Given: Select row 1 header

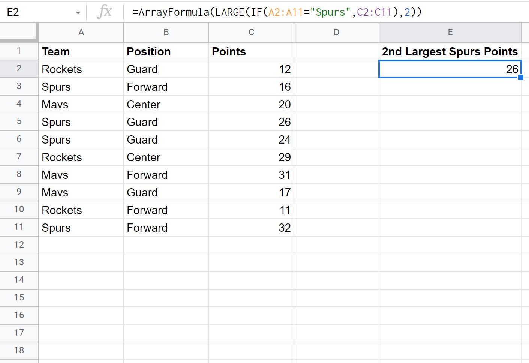Looking at the screenshot, I should coord(19,51).
